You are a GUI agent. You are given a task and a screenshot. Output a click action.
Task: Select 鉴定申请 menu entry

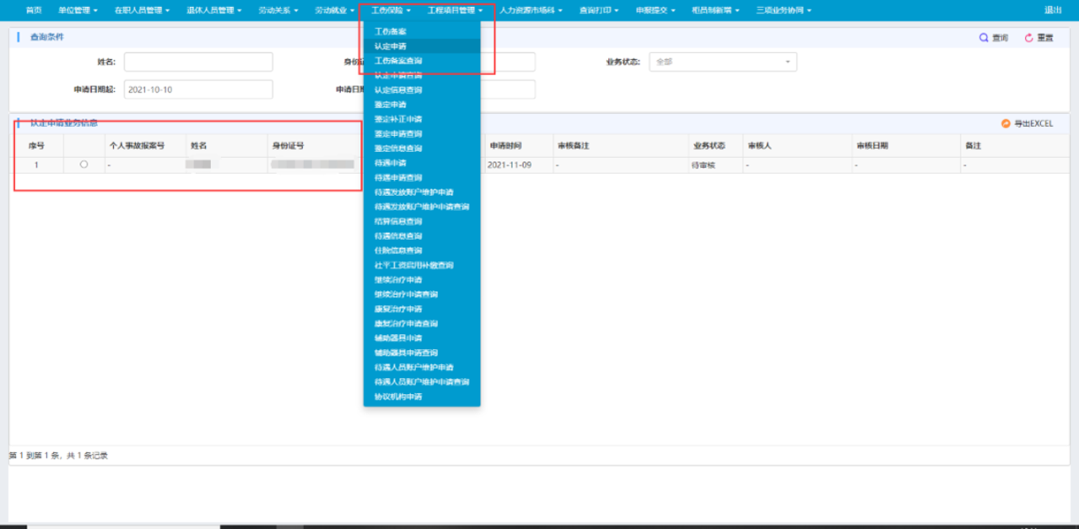point(390,104)
